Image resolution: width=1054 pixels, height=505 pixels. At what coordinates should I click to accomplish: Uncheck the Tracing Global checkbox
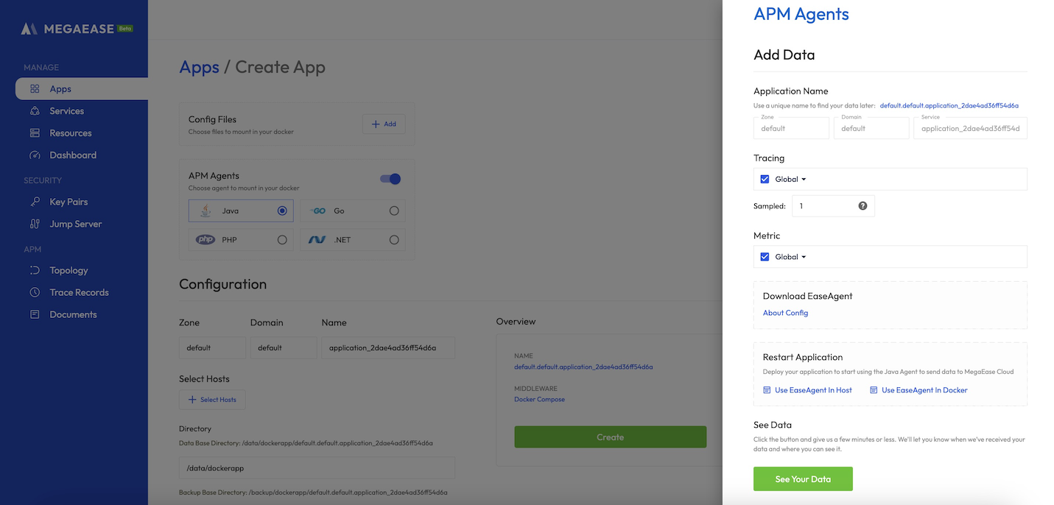point(765,179)
